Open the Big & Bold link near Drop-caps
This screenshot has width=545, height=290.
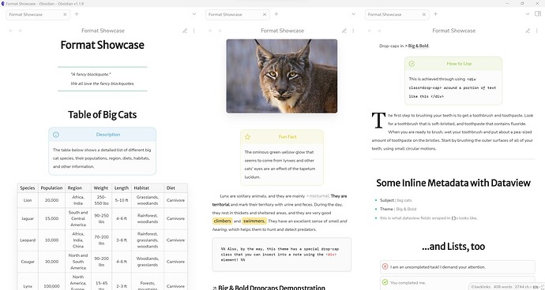pyautogui.click(x=417, y=46)
